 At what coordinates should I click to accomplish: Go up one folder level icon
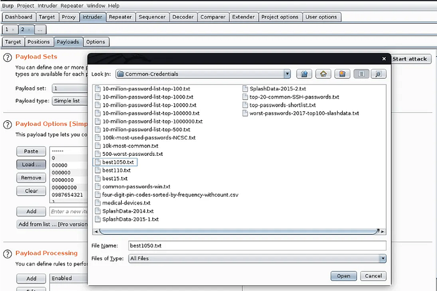(304, 74)
